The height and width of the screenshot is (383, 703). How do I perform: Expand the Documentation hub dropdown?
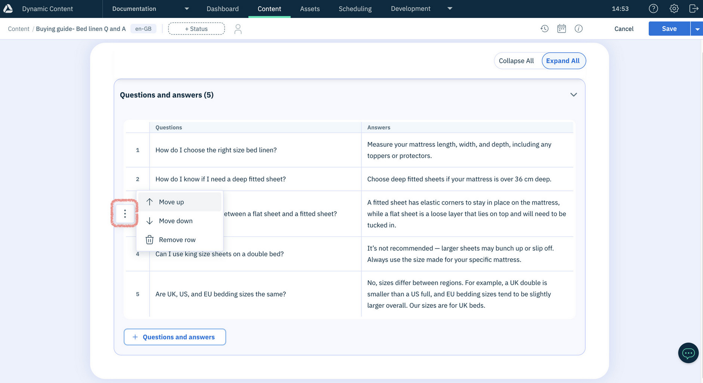(187, 9)
